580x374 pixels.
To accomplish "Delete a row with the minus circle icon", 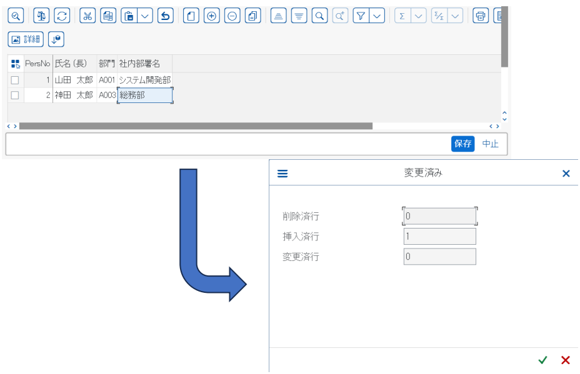I will [x=232, y=16].
